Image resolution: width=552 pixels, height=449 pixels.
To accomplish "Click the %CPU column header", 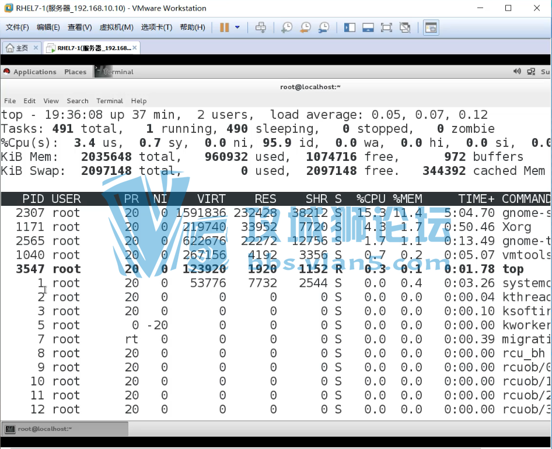I will click(371, 199).
